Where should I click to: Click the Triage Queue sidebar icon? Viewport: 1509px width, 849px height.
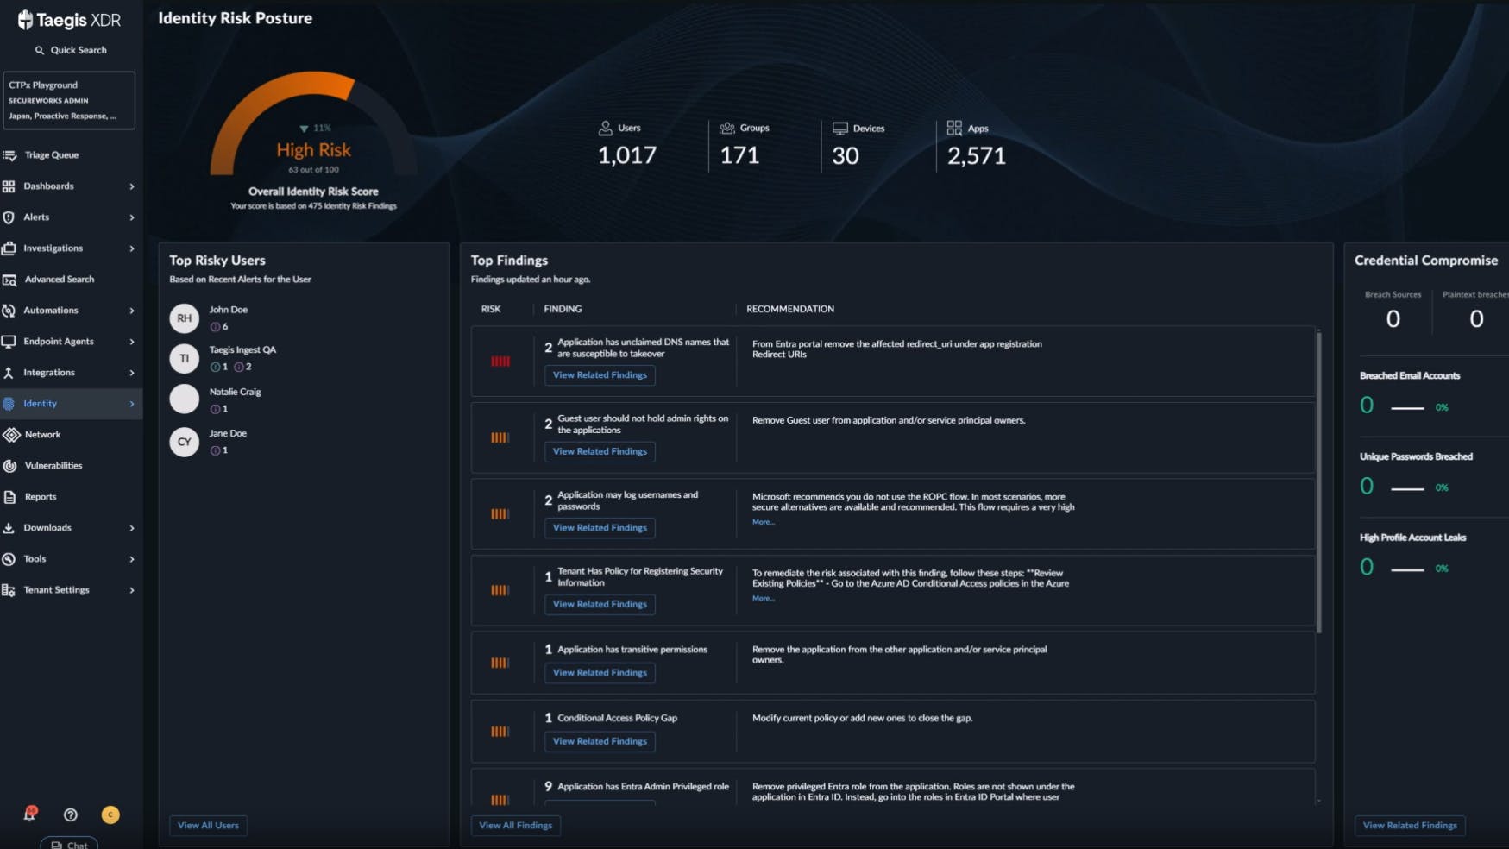point(9,155)
